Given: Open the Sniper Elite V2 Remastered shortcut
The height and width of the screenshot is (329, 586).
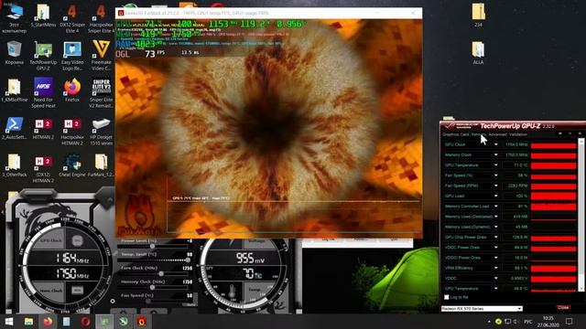Looking at the screenshot, I should [x=101, y=93].
